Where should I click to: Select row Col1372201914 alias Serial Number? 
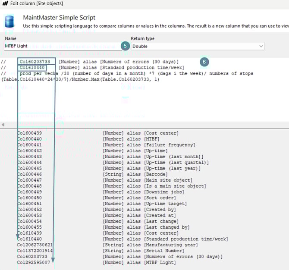click(x=101, y=251)
